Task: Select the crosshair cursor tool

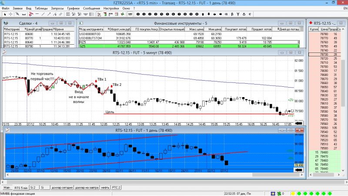Action: 10,14
